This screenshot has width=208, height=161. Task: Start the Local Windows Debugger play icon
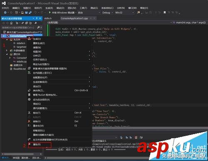pos(50,12)
